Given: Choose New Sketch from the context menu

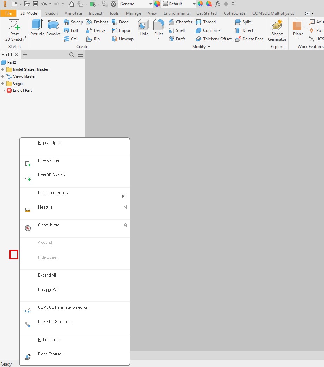Looking at the screenshot, I should tap(48, 161).
